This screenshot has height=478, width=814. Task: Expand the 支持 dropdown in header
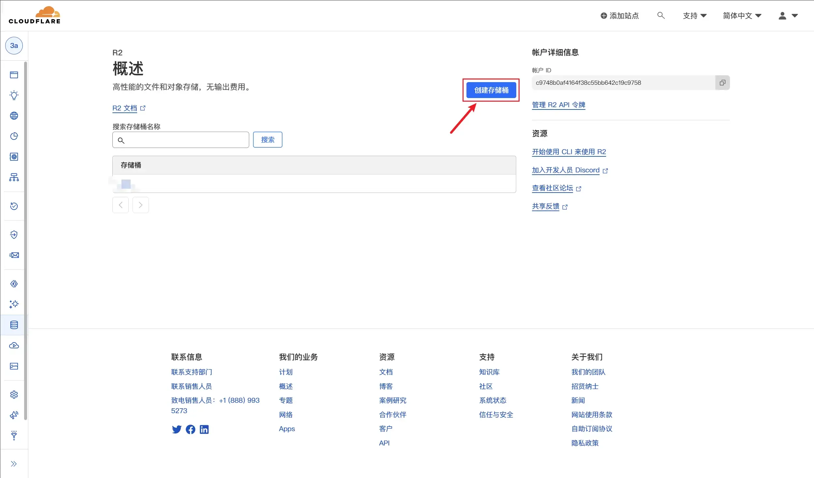pos(694,16)
